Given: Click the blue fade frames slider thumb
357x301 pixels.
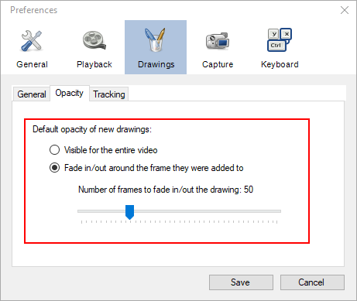Looking at the screenshot, I should [x=129, y=212].
